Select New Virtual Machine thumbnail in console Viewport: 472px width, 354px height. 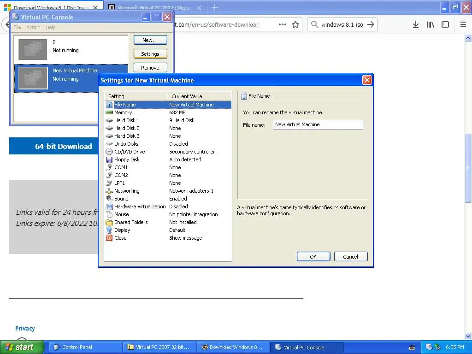coord(33,78)
